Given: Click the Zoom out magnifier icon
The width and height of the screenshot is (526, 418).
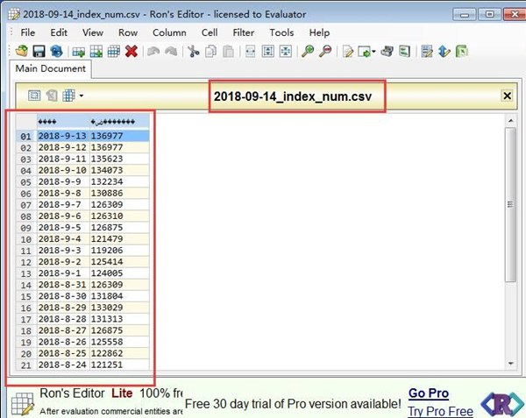Looking at the screenshot, I should (325, 52).
